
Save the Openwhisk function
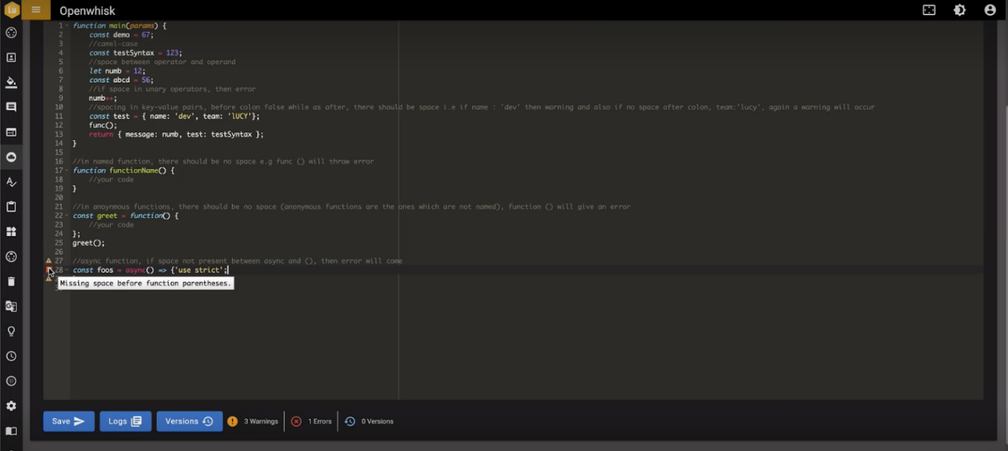69,421
